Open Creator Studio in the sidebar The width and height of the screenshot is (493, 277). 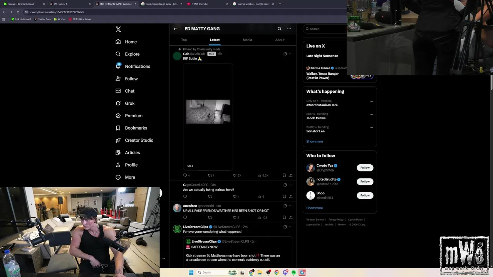click(134, 140)
